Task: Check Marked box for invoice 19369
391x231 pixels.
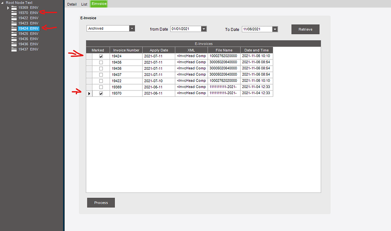Action: tap(101, 87)
